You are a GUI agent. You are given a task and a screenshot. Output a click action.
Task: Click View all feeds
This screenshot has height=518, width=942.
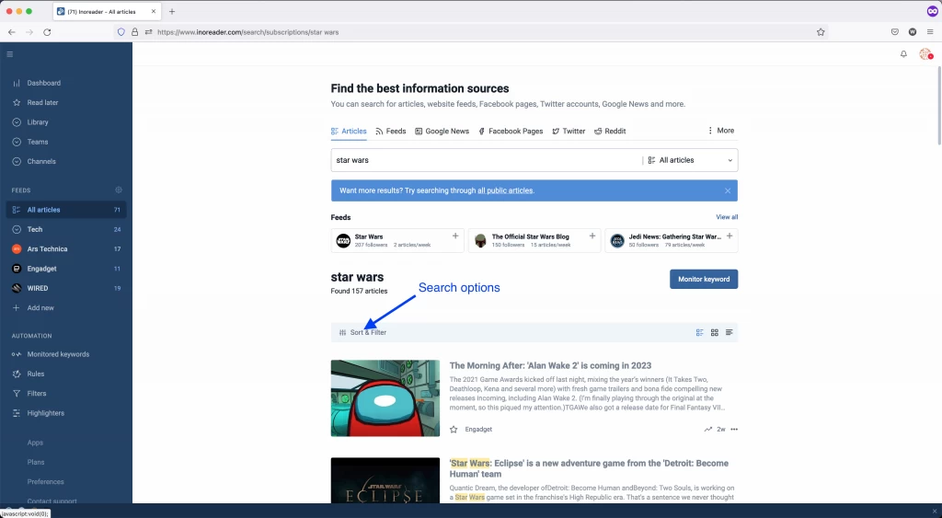pos(727,217)
